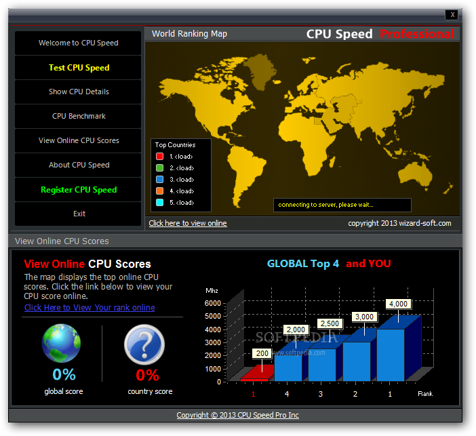Click orange swatch for country 4
The image size is (476, 436).
pos(159,191)
